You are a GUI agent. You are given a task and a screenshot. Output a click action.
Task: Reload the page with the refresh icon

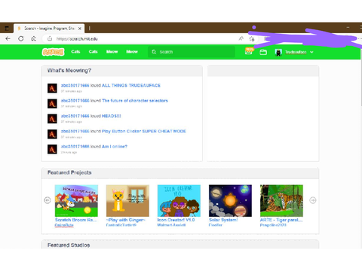pos(21,38)
